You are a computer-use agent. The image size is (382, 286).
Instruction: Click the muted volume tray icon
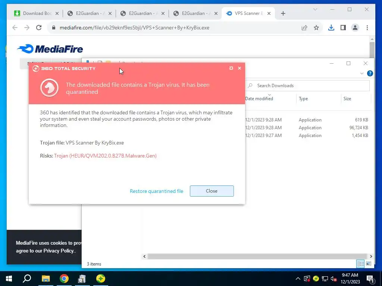tap(334, 279)
